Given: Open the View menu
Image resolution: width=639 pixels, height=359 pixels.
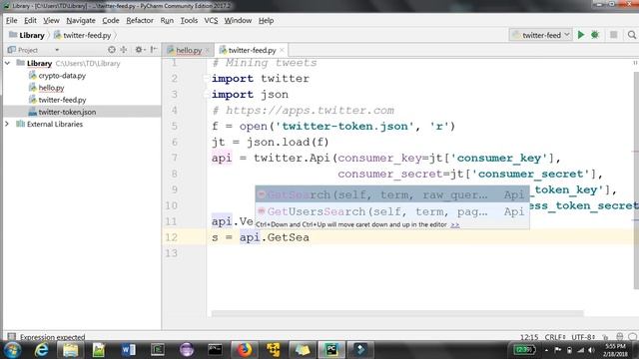Looking at the screenshot, I should [51, 20].
